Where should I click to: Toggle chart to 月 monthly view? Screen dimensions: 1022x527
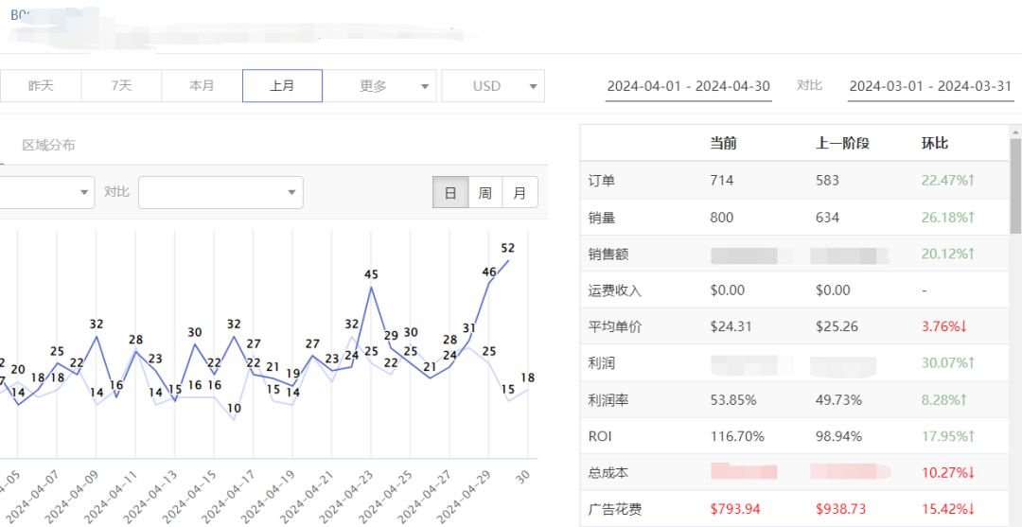520,193
